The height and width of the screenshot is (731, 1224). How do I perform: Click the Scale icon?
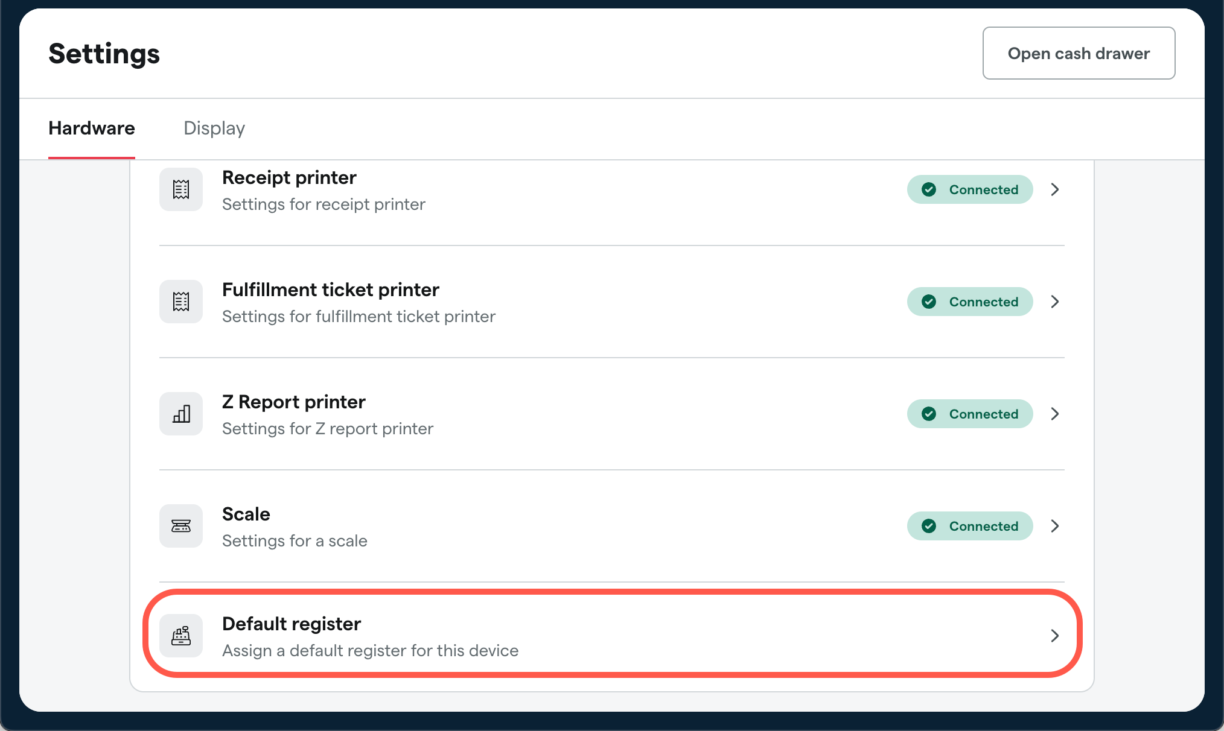tap(181, 526)
